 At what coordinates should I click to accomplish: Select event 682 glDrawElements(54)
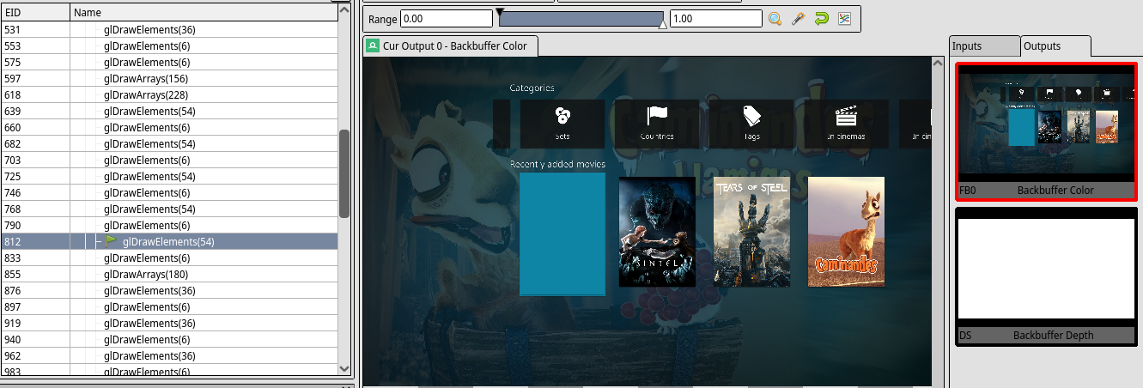(x=168, y=144)
